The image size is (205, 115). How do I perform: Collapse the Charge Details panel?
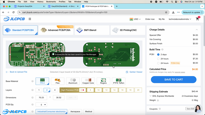point(197,30)
